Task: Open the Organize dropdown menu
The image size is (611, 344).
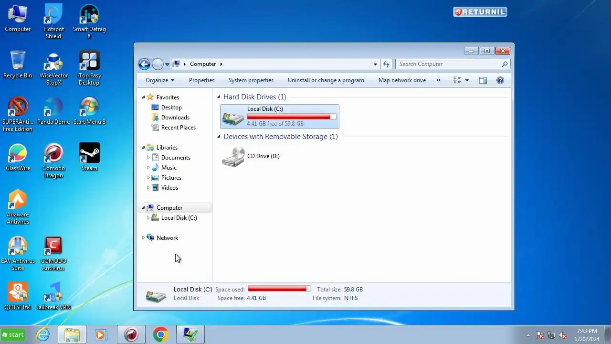Action: (160, 80)
